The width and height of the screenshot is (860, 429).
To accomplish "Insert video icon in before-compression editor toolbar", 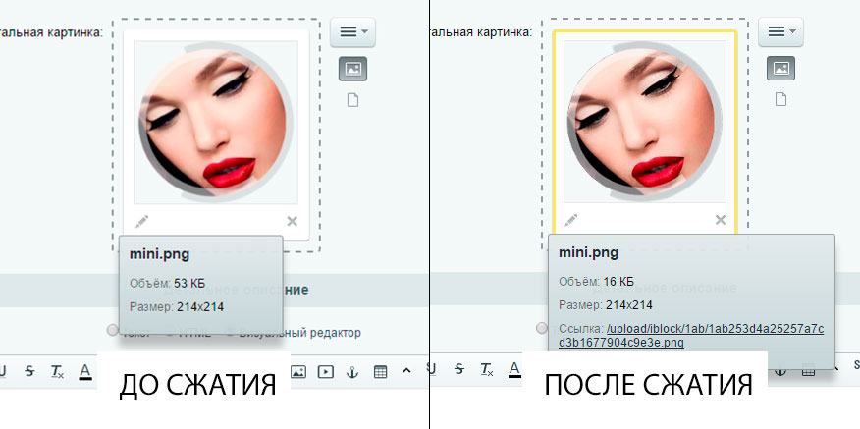I will coord(325,371).
